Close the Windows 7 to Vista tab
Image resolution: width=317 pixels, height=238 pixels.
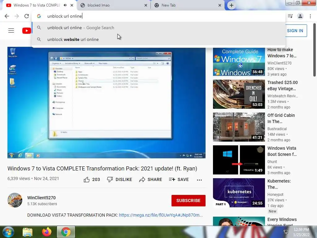(72, 5)
